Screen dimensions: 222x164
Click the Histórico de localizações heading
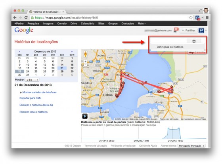pyautogui.click(x=36, y=41)
